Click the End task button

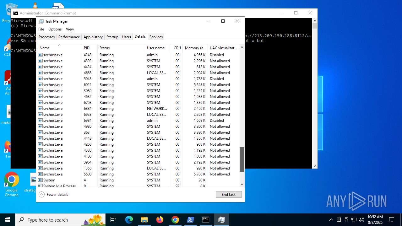click(229, 195)
